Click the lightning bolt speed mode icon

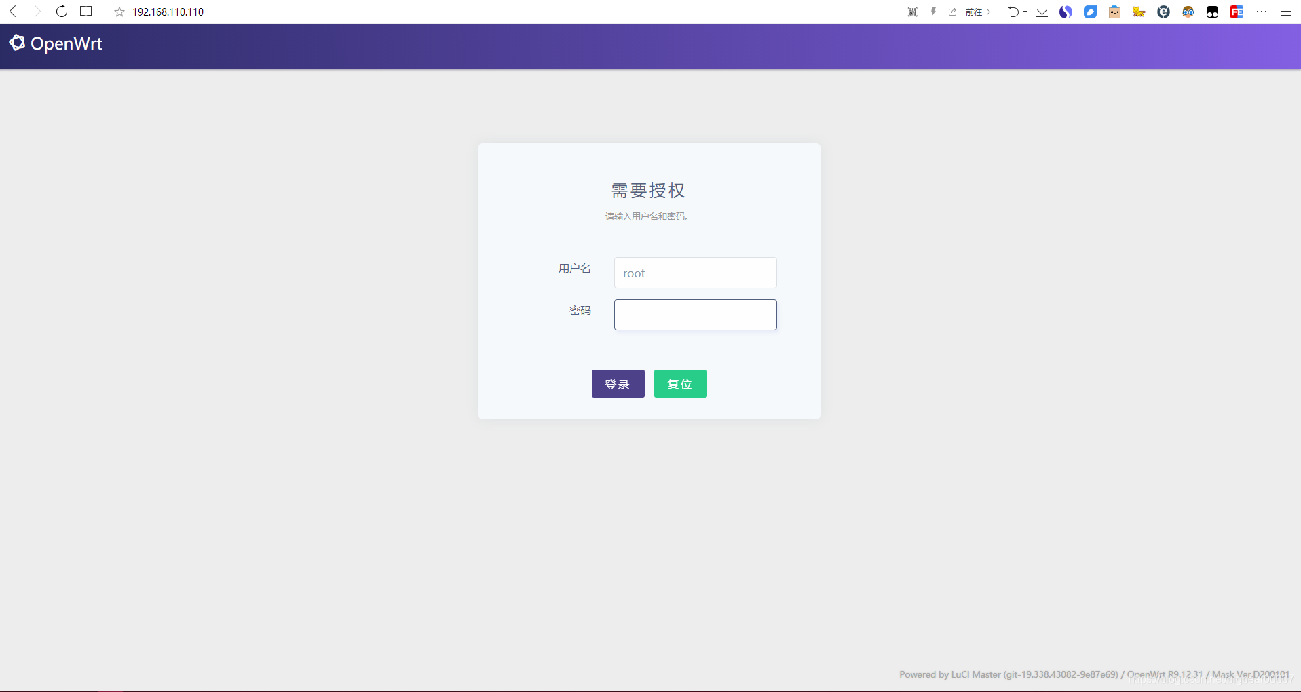(x=933, y=12)
